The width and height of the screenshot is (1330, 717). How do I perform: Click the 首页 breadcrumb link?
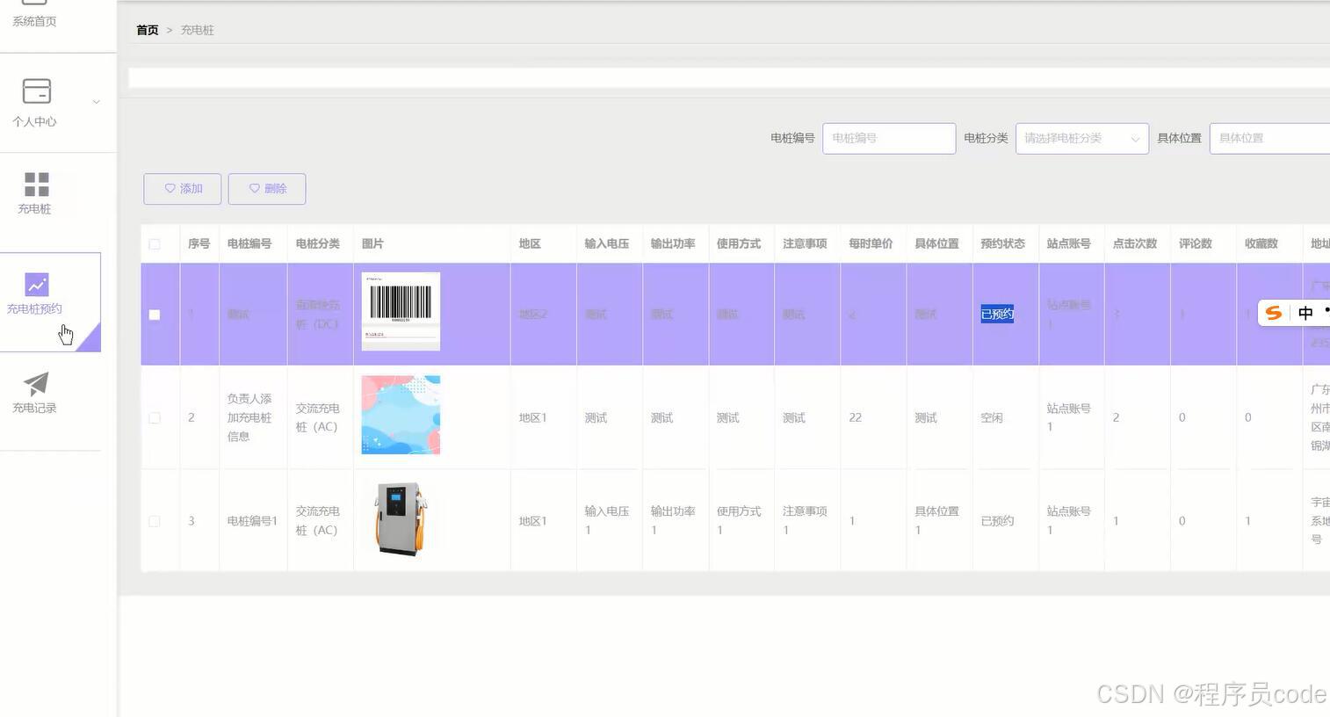[x=148, y=30]
